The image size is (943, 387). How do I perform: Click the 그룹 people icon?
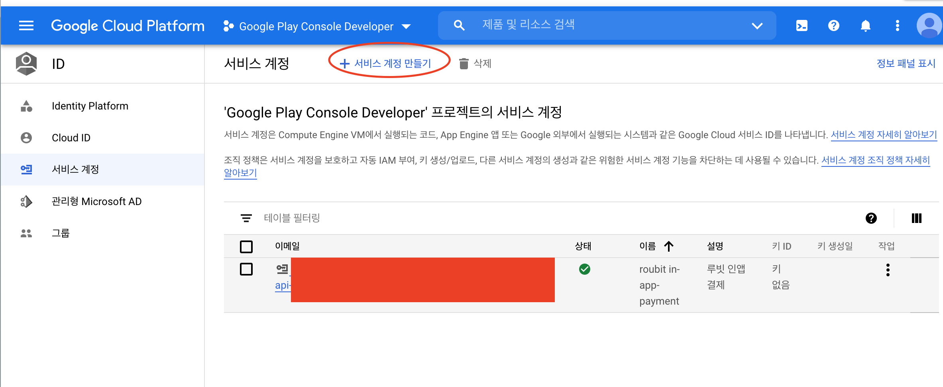(x=26, y=233)
